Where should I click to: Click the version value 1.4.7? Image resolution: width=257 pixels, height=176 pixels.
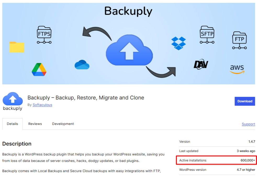tap(252, 142)
